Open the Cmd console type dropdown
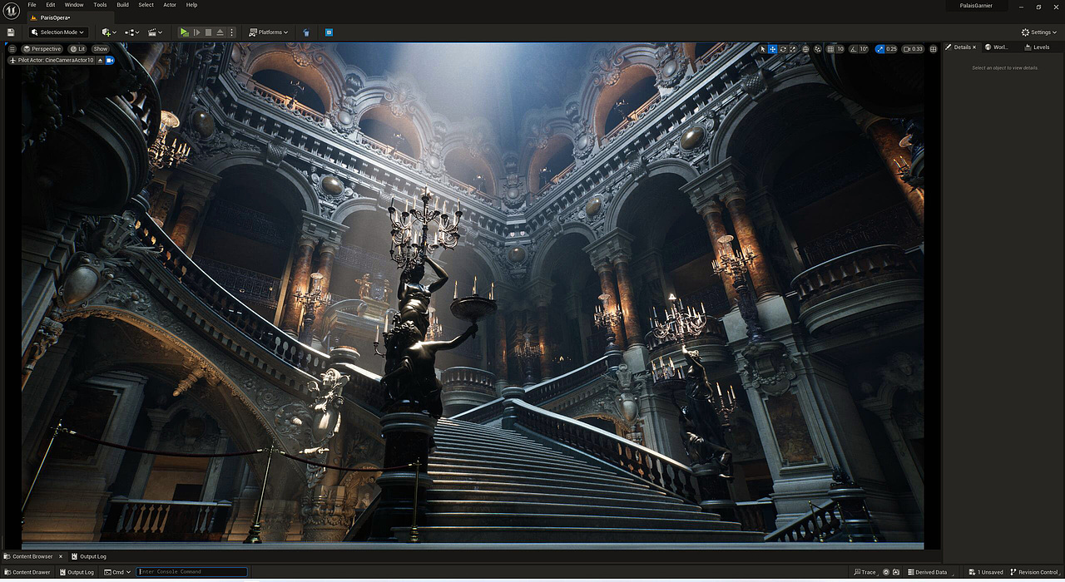Viewport: 1065px width, 582px height. click(x=117, y=572)
